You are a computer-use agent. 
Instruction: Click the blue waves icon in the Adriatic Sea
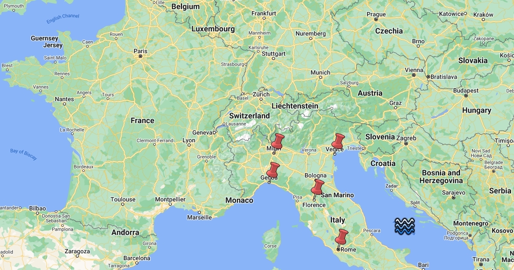405,226
